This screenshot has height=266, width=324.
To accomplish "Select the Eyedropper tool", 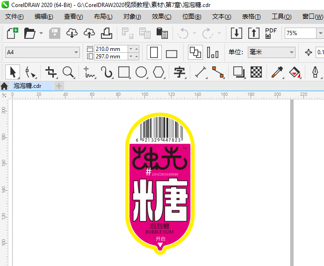I will [x=277, y=72].
